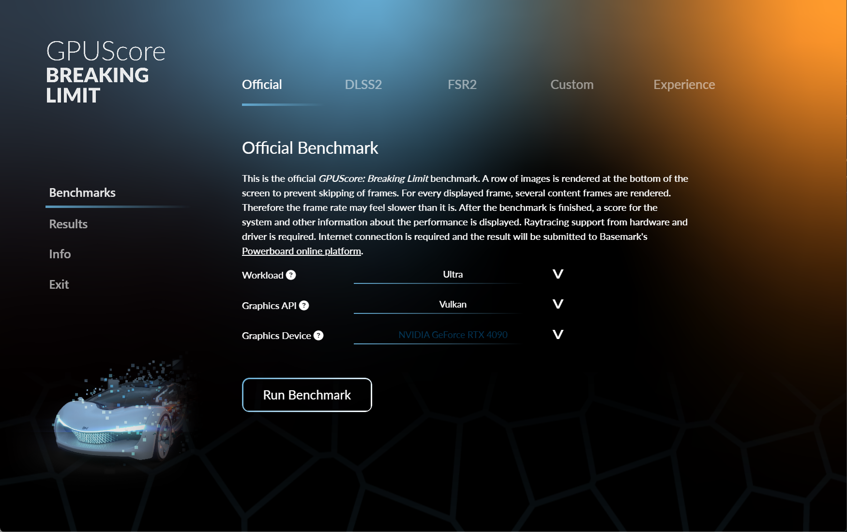
Task: Click the futuristic car image
Action: [119, 411]
